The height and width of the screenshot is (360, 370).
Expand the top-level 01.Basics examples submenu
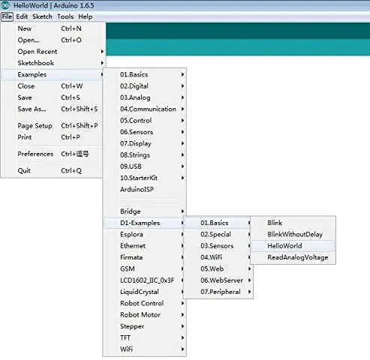[x=145, y=74]
